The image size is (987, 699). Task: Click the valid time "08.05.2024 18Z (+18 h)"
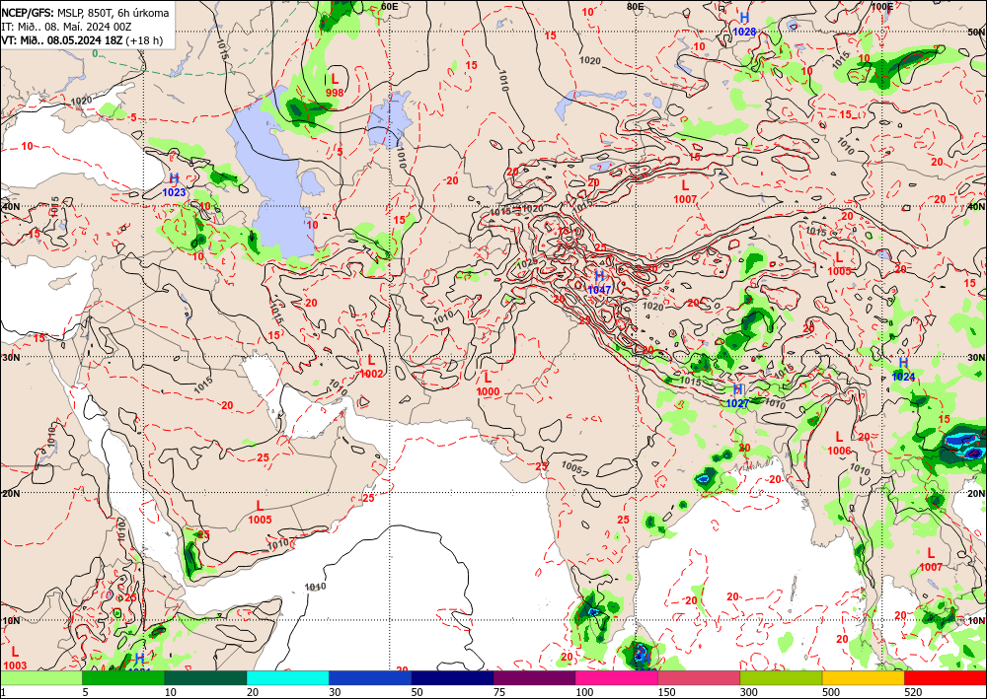click(107, 40)
